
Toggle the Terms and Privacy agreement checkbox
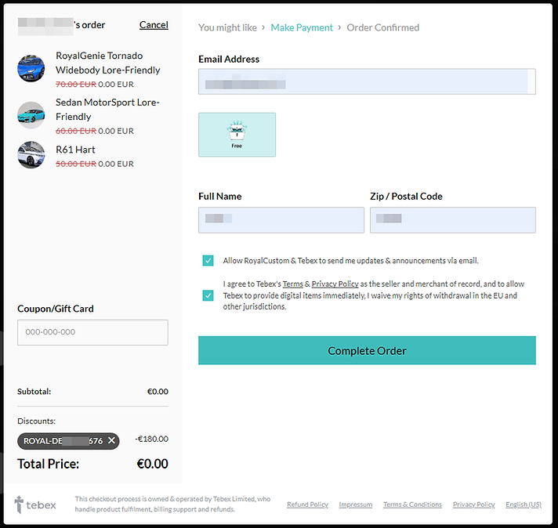208,295
